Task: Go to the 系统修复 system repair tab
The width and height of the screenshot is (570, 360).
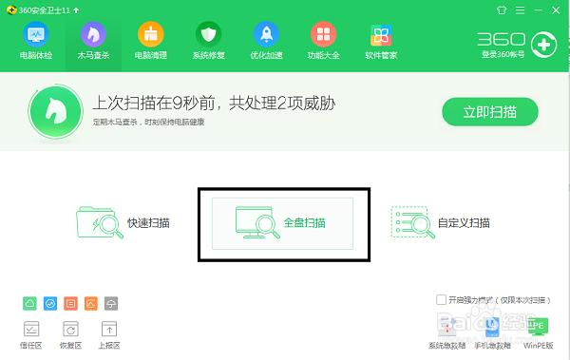Action: [209, 40]
